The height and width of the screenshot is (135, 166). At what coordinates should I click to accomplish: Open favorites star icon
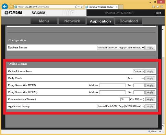[x=158, y=6]
